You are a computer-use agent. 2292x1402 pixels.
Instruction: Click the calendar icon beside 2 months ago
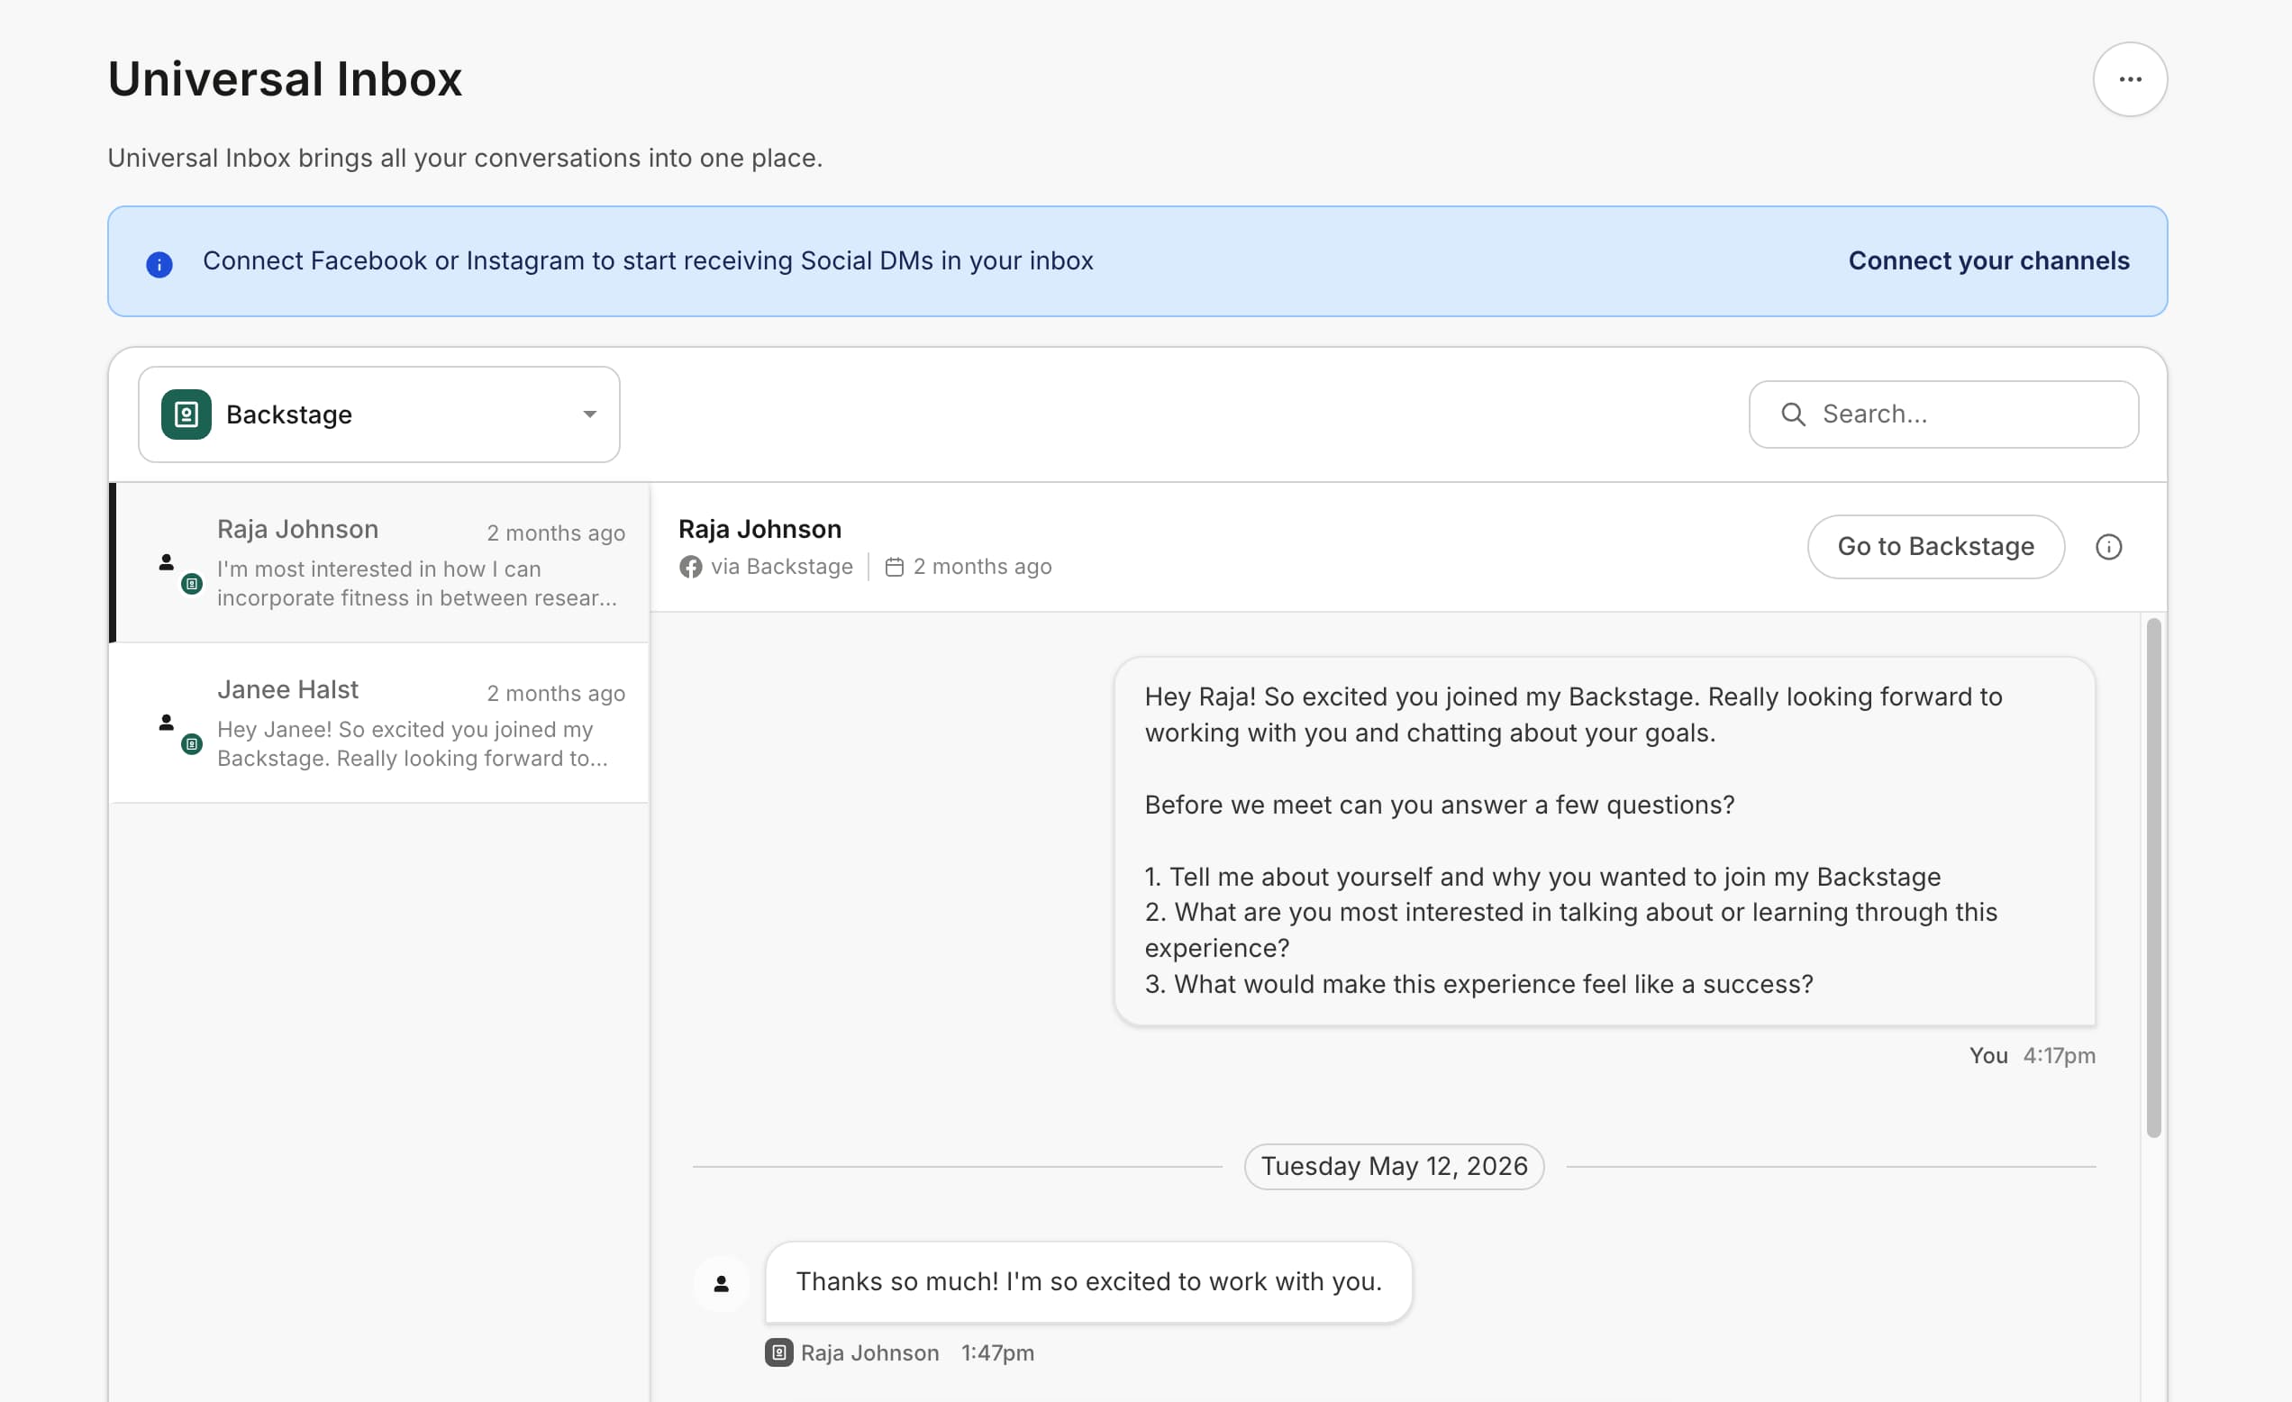coord(894,567)
